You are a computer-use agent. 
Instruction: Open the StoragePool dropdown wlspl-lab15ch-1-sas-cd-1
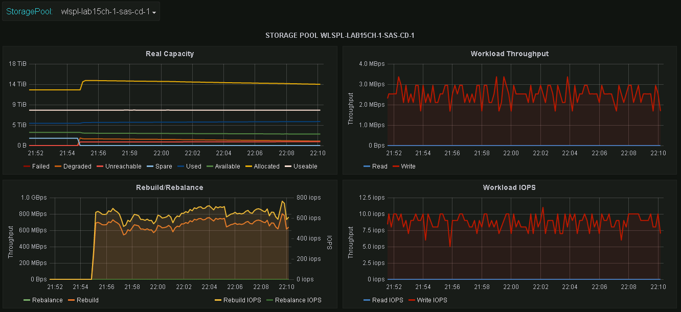coord(108,11)
